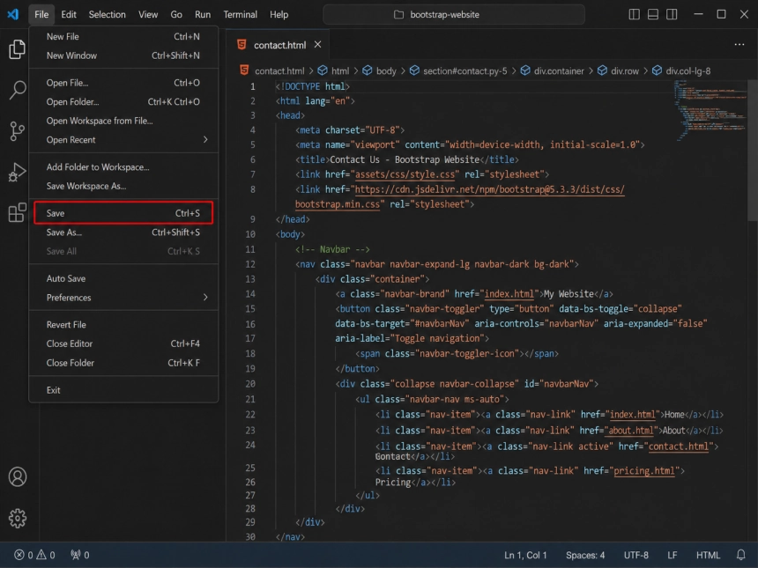Click the warnings count in status bar
The width and height of the screenshot is (758, 568).
pos(46,555)
